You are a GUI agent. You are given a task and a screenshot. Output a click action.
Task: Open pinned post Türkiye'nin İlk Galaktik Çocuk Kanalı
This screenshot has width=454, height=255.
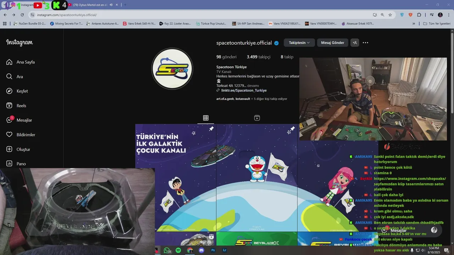[176, 178]
